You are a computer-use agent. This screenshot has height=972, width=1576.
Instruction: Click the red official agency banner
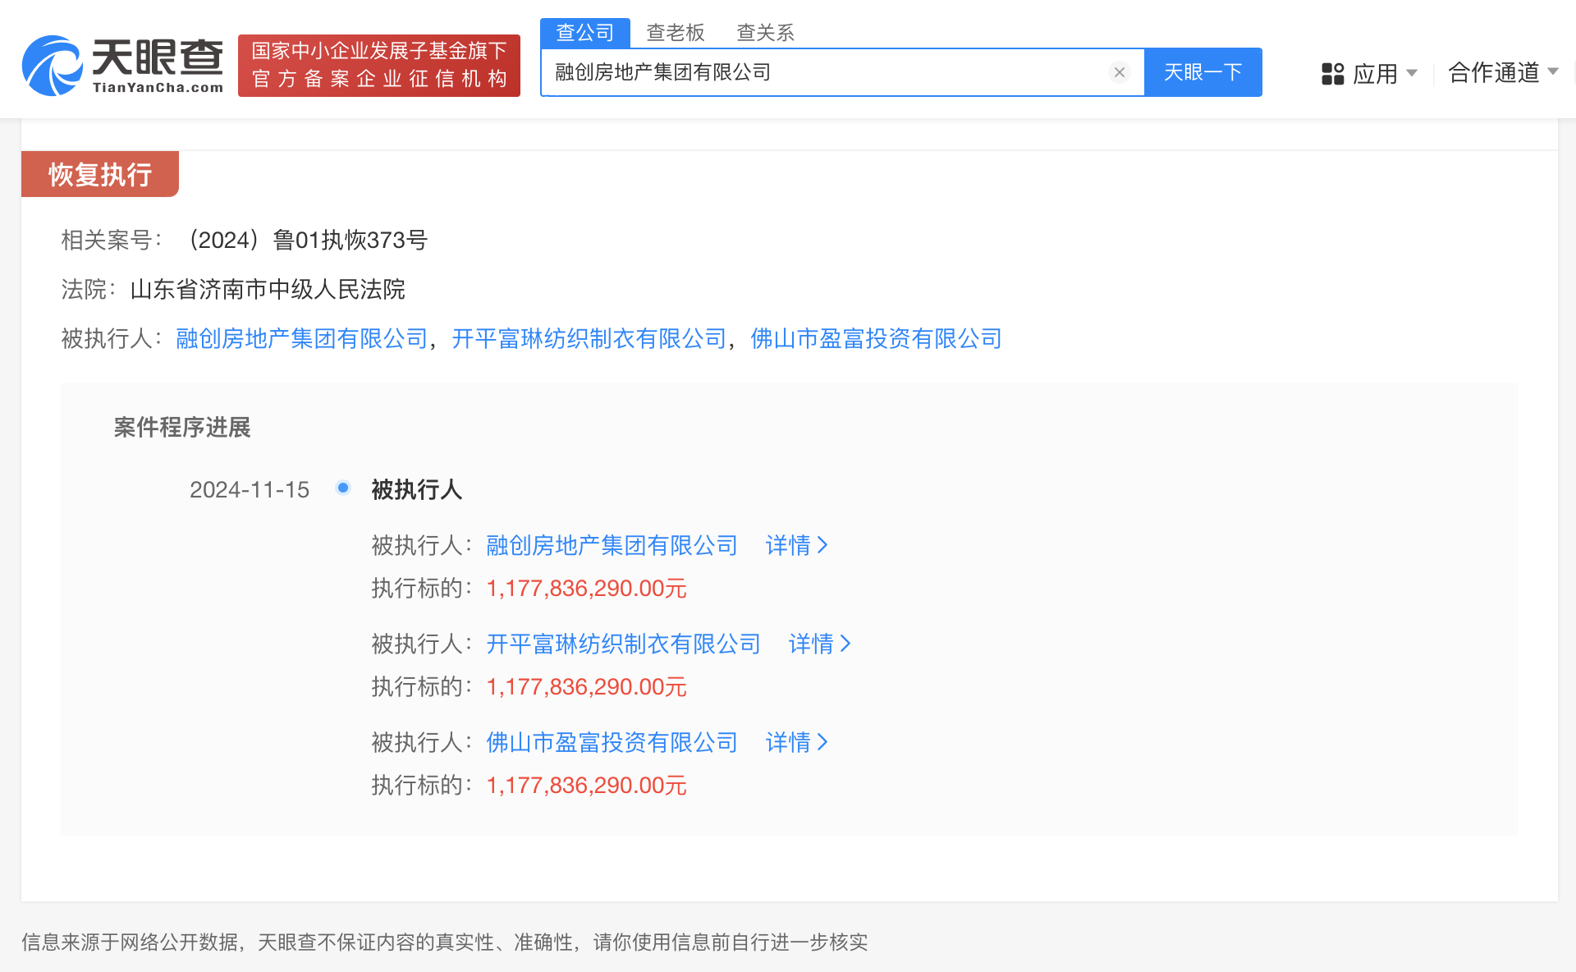pos(378,66)
